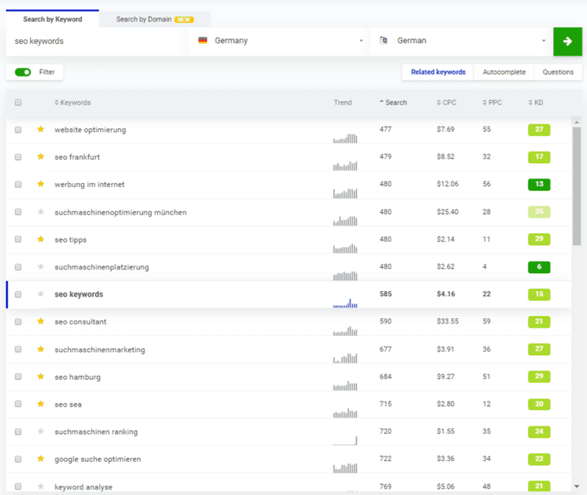The image size is (587, 495).
Task: Toggle star for suchmaschinenmarketing
Action: [x=41, y=349]
